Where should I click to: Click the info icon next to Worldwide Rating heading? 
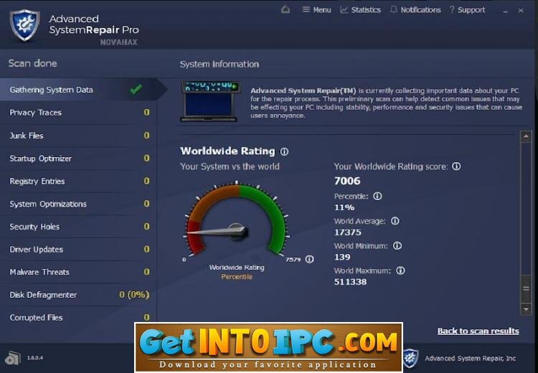[x=285, y=151]
